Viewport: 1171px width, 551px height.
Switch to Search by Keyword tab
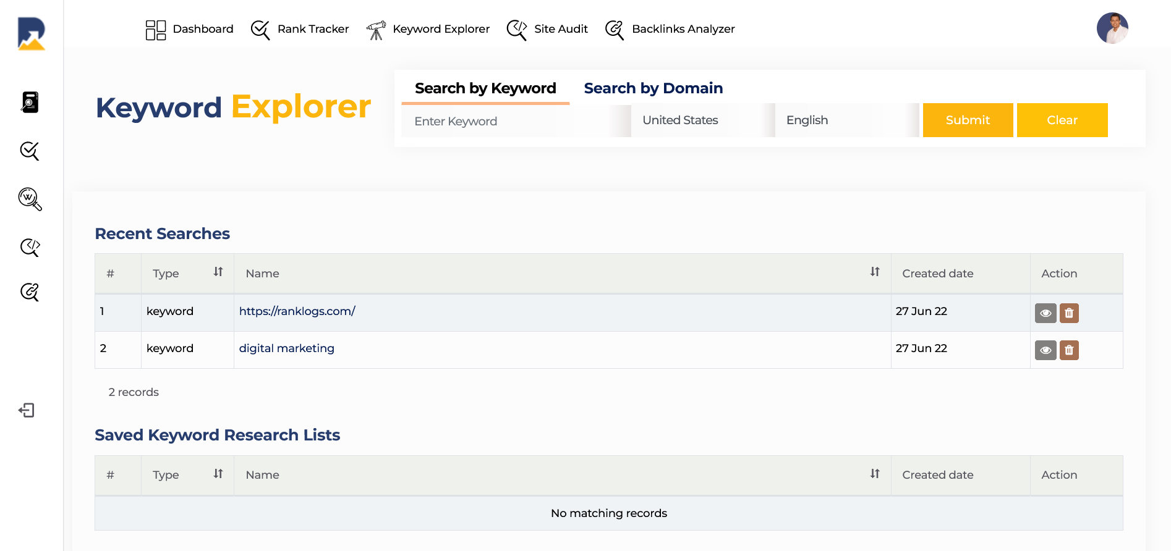[x=485, y=88]
